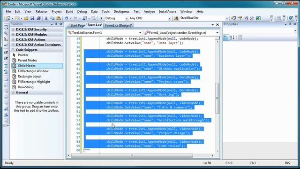Sort properties alphabetically with the A-Z icon

click(232, 38)
